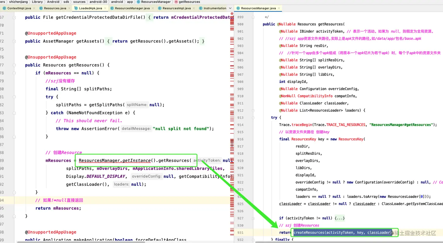Click 'return mResources;' statement

coord(58,208)
